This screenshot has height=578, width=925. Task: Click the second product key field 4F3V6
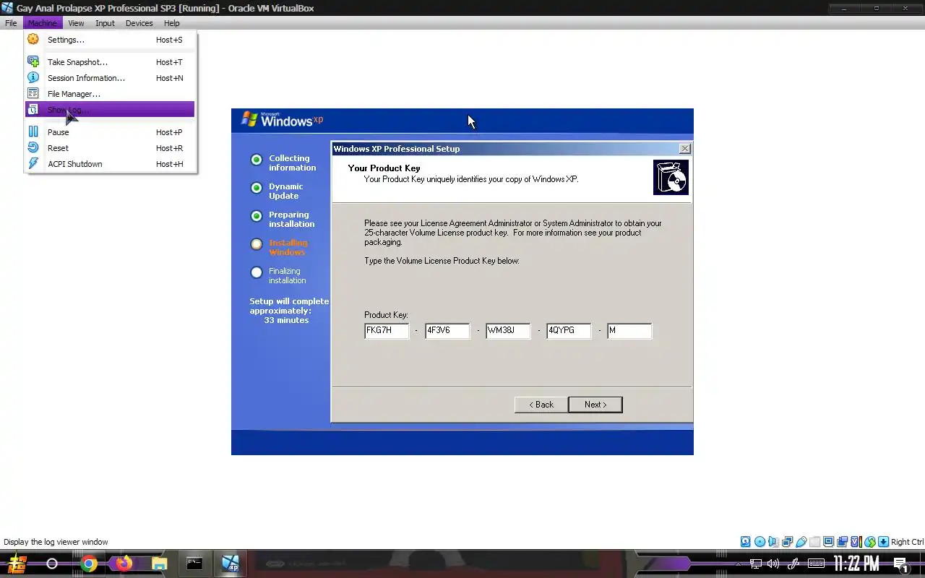447,331
